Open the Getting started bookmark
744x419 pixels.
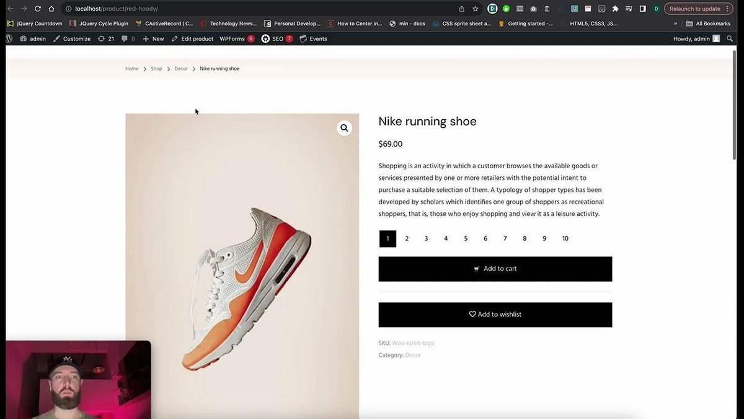(x=525, y=24)
